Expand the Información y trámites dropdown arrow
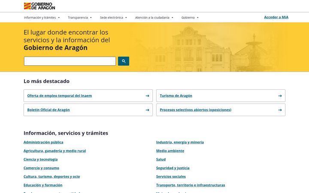Viewport: 309px width, 193px height. [59, 18]
